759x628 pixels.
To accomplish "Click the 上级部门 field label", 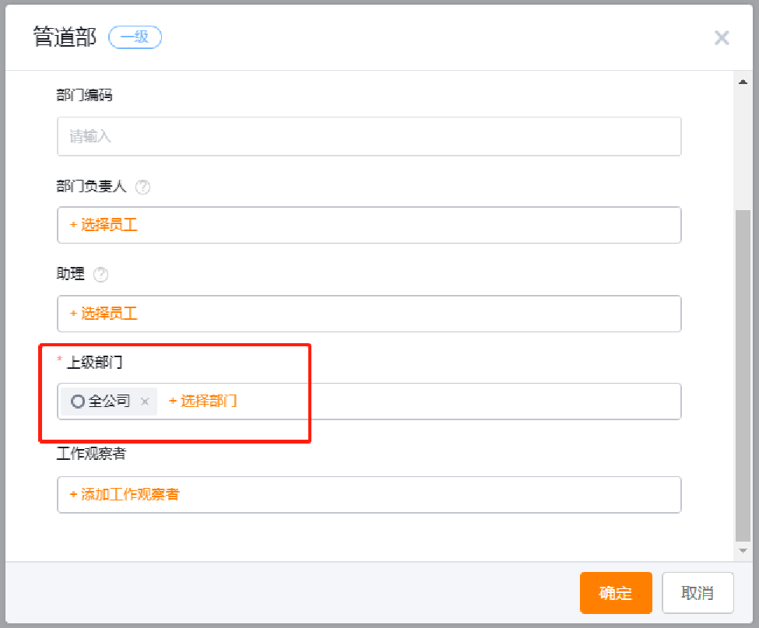I will click(x=94, y=362).
